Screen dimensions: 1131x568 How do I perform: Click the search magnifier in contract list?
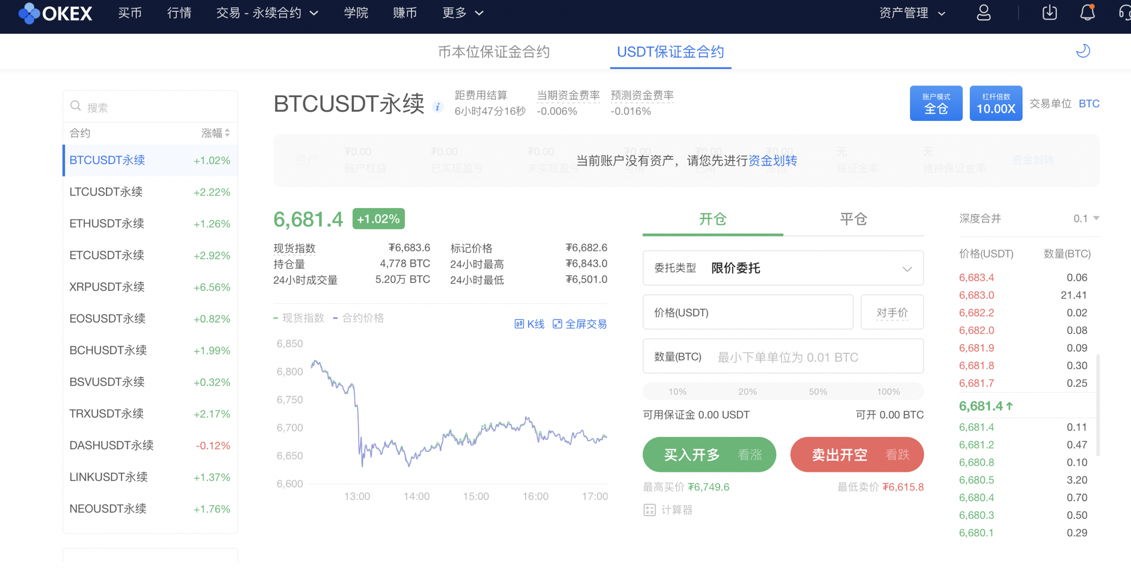point(75,105)
